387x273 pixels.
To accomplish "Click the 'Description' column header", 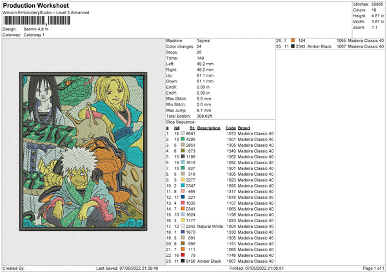I will (x=209, y=128).
